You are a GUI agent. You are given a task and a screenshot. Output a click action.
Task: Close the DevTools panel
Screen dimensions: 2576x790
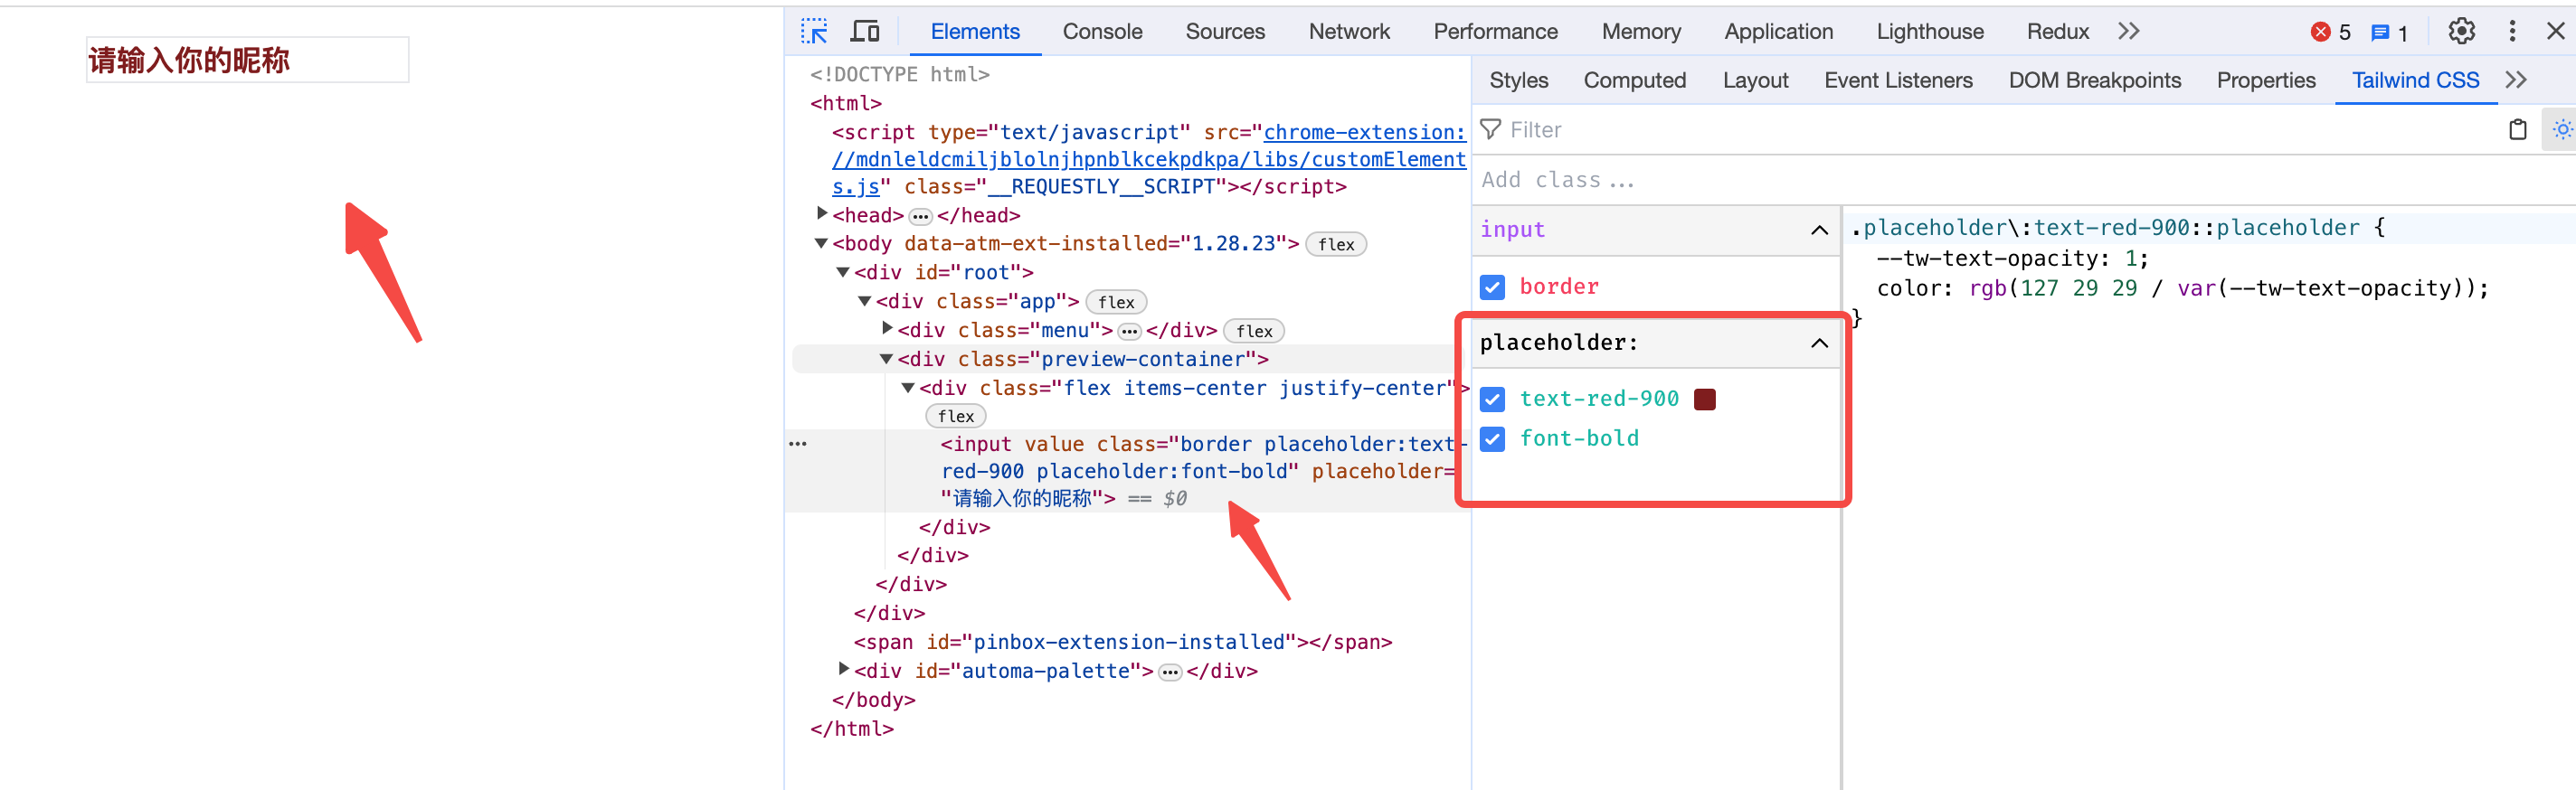[x=2555, y=31]
